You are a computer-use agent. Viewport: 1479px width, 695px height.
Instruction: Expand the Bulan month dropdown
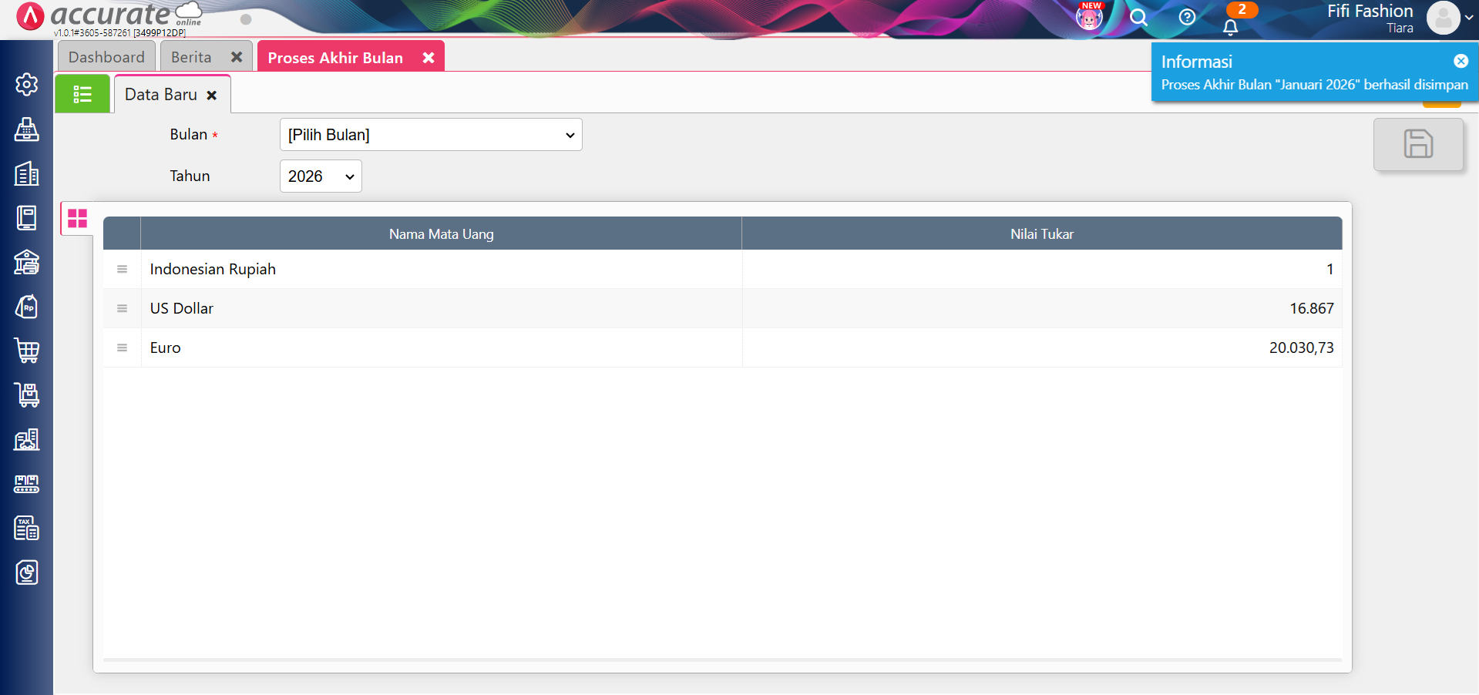430,135
